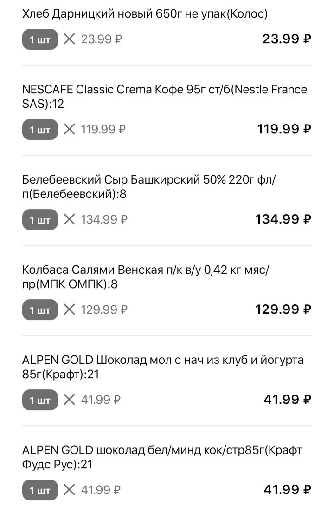Viewport: 334px width, 513px height.
Task: Tap the multiply icon beside 129.99 ₽
Action: coord(69,309)
